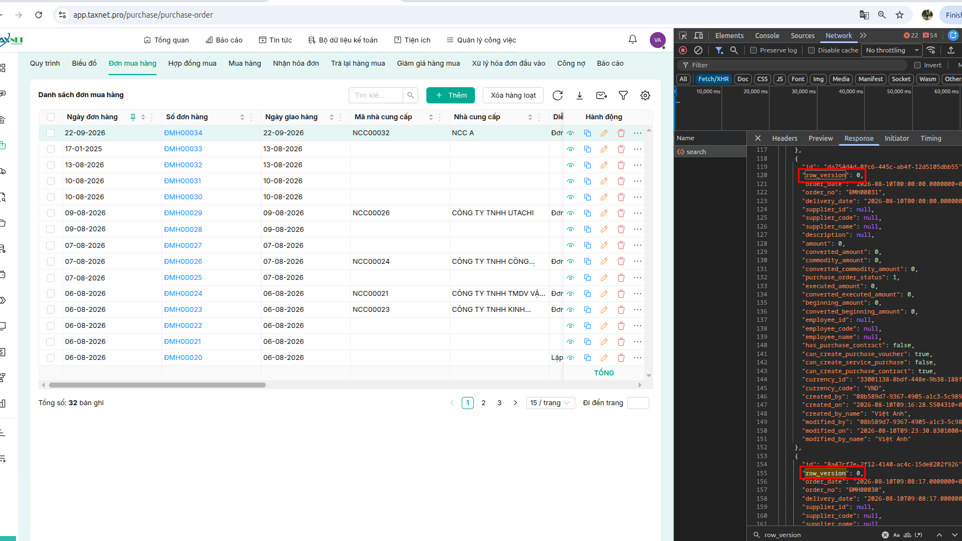Tick the checkbox for row ĐMH00034
The height and width of the screenshot is (541, 962).
click(51, 133)
